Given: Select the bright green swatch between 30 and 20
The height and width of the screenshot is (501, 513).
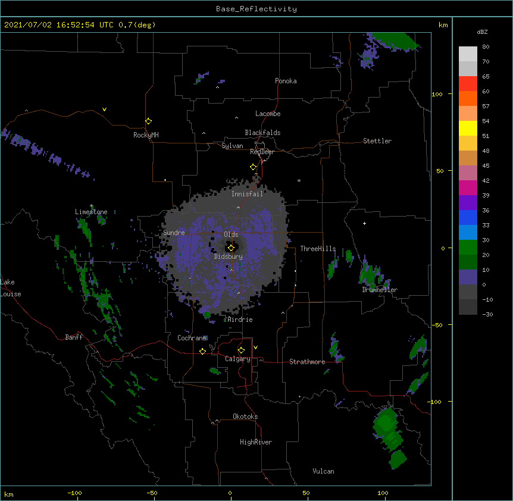Looking at the screenshot, I should tap(468, 248).
